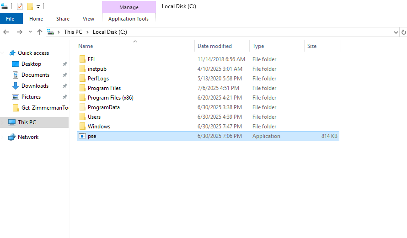Open Downloads in Quick access
407x238 pixels.
35,86
